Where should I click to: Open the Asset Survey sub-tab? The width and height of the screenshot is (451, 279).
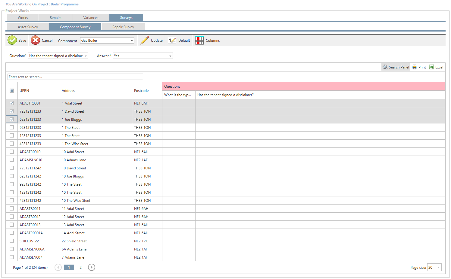point(28,27)
